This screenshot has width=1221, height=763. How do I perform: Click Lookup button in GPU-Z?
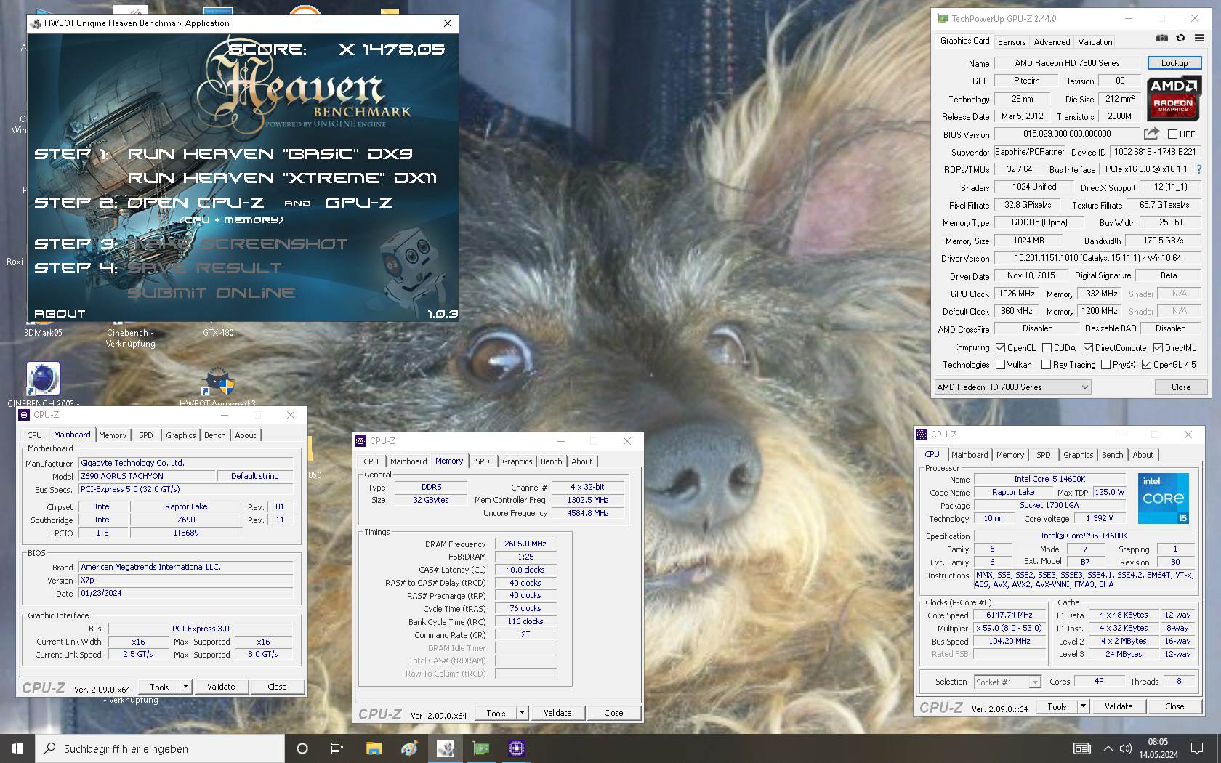(x=1174, y=63)
